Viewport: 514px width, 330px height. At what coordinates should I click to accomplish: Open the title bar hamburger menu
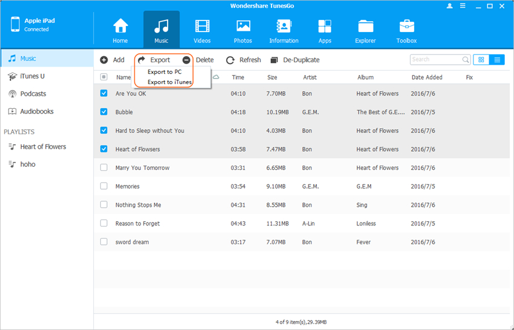(x=464, y=5)
